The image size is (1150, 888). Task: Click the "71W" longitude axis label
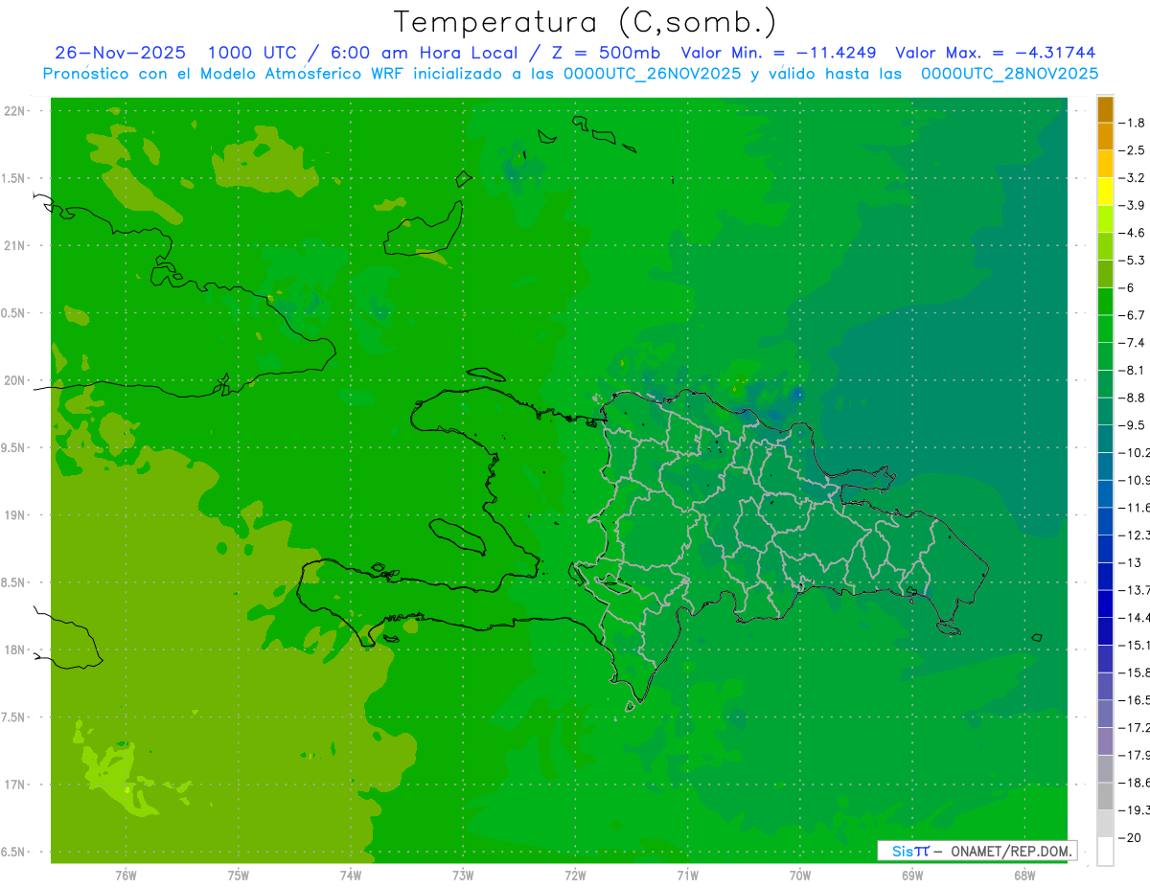click(687, 876)
